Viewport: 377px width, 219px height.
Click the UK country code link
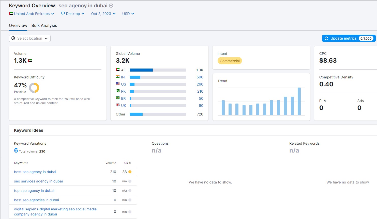tap(124, 106)
